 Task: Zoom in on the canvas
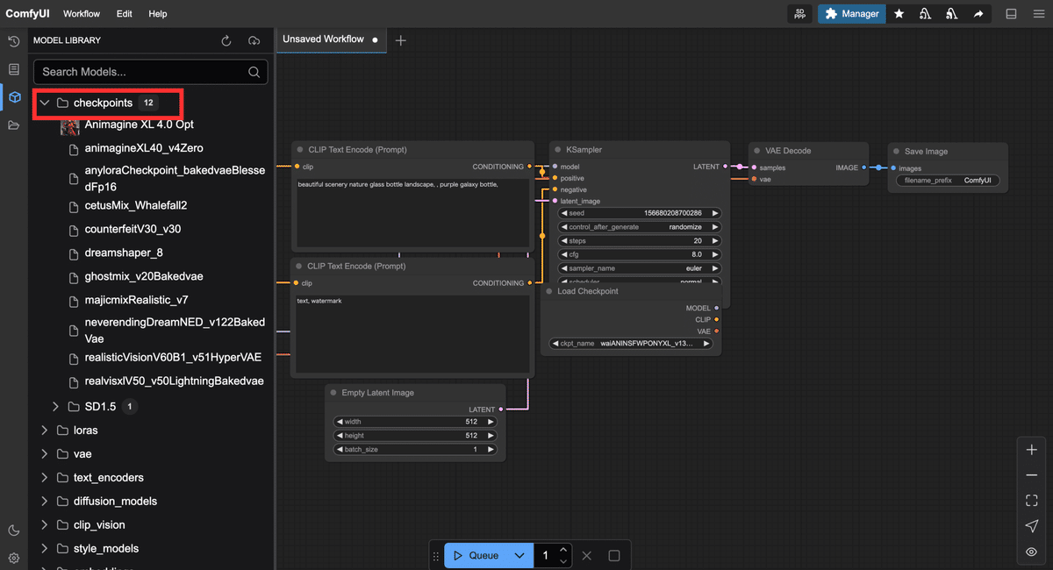tap(1032, 450)
